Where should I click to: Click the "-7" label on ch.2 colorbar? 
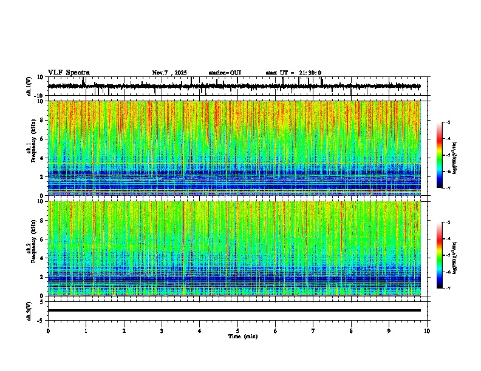click(448, 288)
